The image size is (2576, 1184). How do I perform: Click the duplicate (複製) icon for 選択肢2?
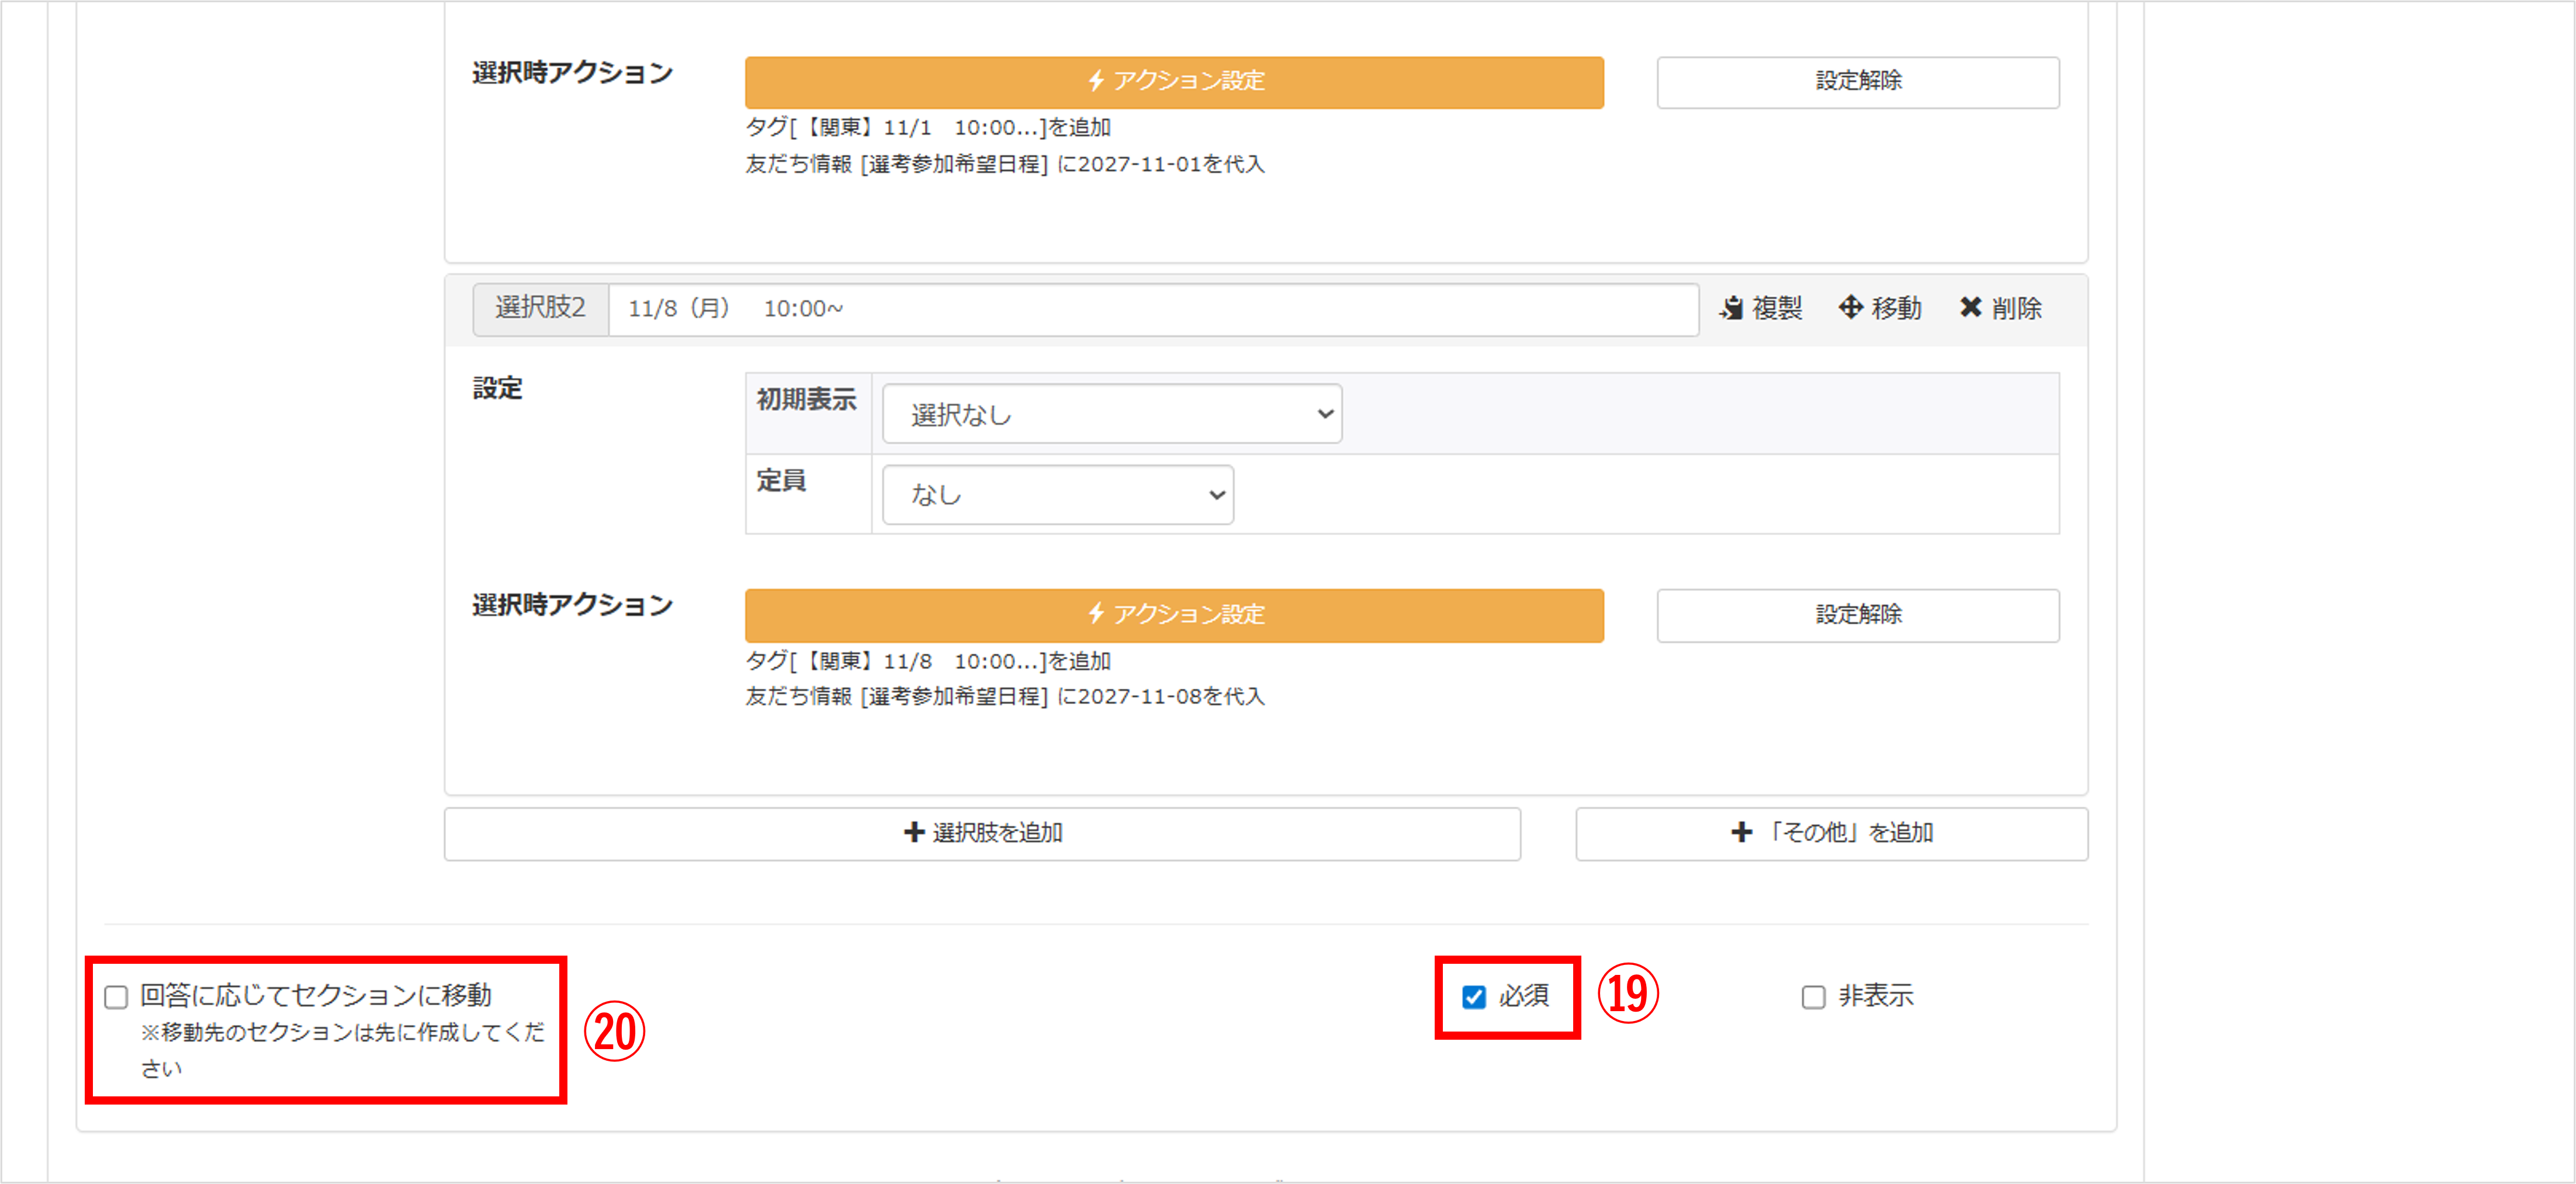tap(1731, 308)
